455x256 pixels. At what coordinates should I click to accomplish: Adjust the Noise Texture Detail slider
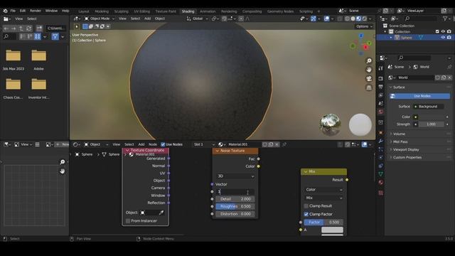(x=235, y=199)
